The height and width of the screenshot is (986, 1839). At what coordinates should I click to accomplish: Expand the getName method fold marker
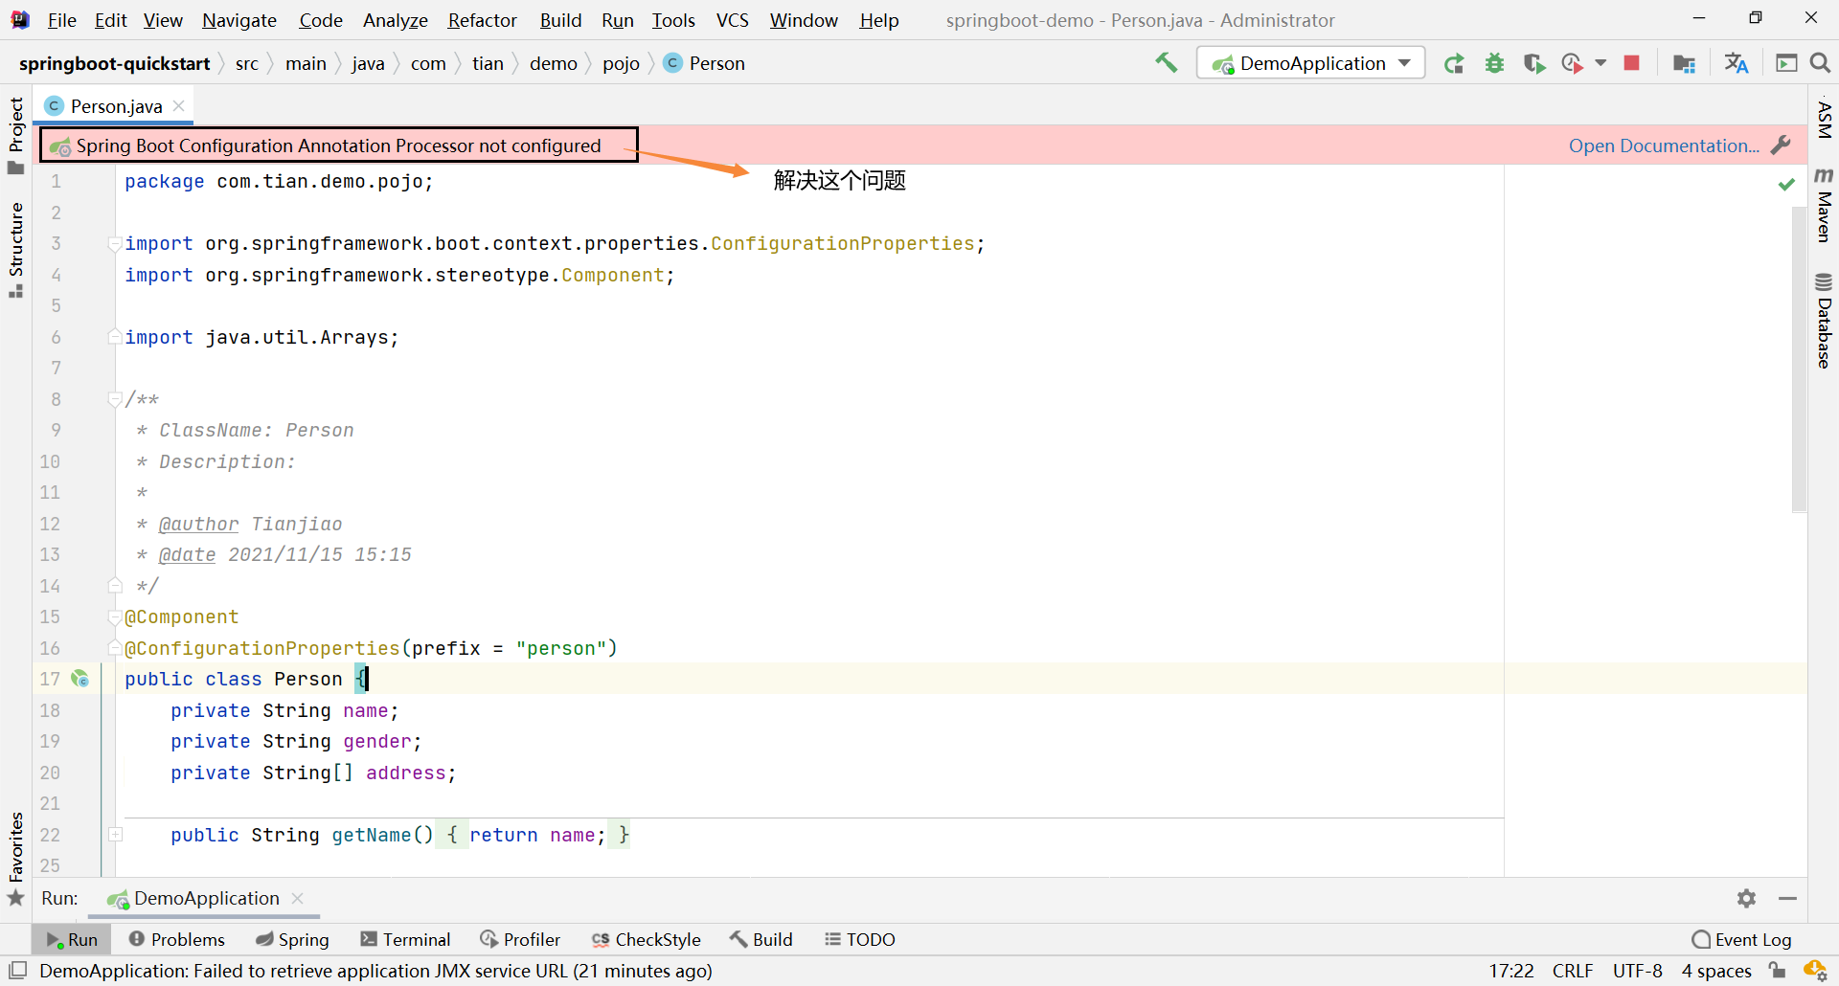(x=115, y=835)
